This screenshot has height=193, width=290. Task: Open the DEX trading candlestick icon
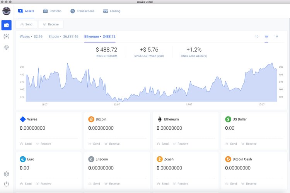point(7,36)
